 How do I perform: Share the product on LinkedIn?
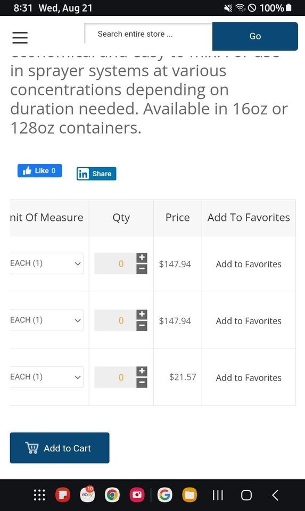[96, 174]
